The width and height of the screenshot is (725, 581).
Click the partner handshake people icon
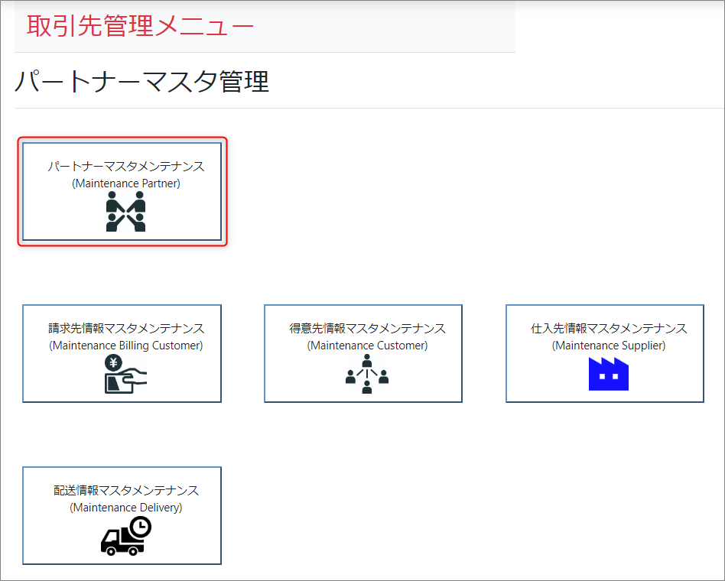(125, 212)
